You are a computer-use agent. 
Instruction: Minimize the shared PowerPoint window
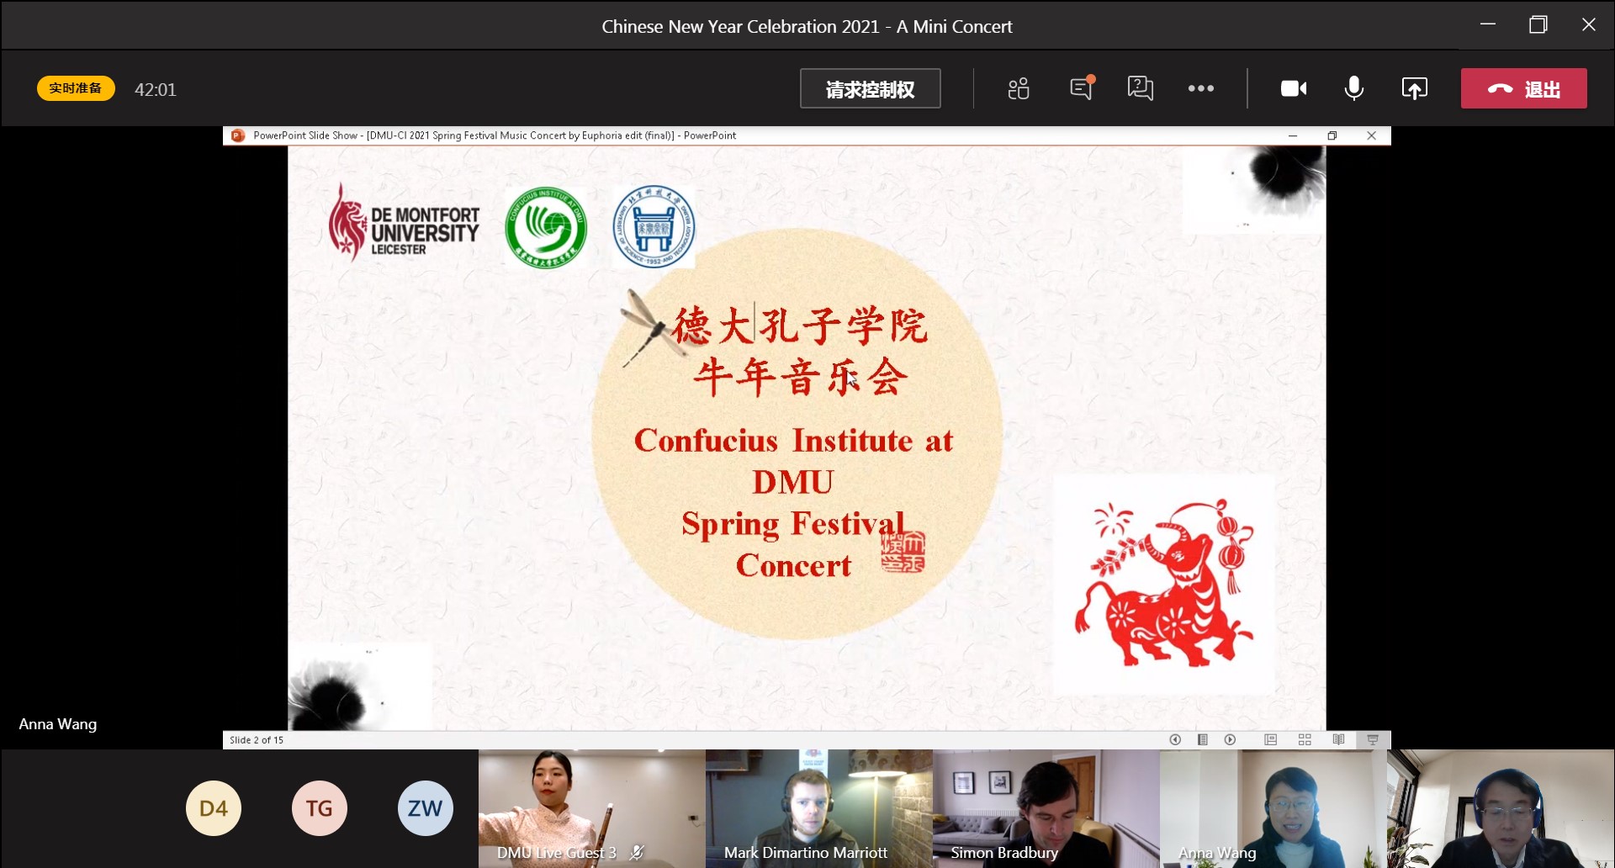pyautogui.click(x=1293, y=135)
